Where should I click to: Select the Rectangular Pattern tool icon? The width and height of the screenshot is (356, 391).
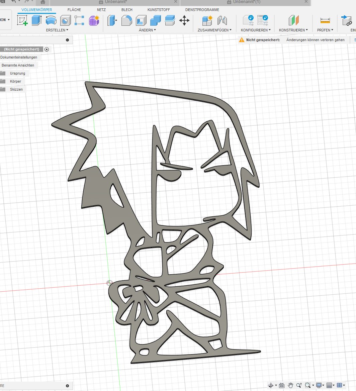click(79, 20)
